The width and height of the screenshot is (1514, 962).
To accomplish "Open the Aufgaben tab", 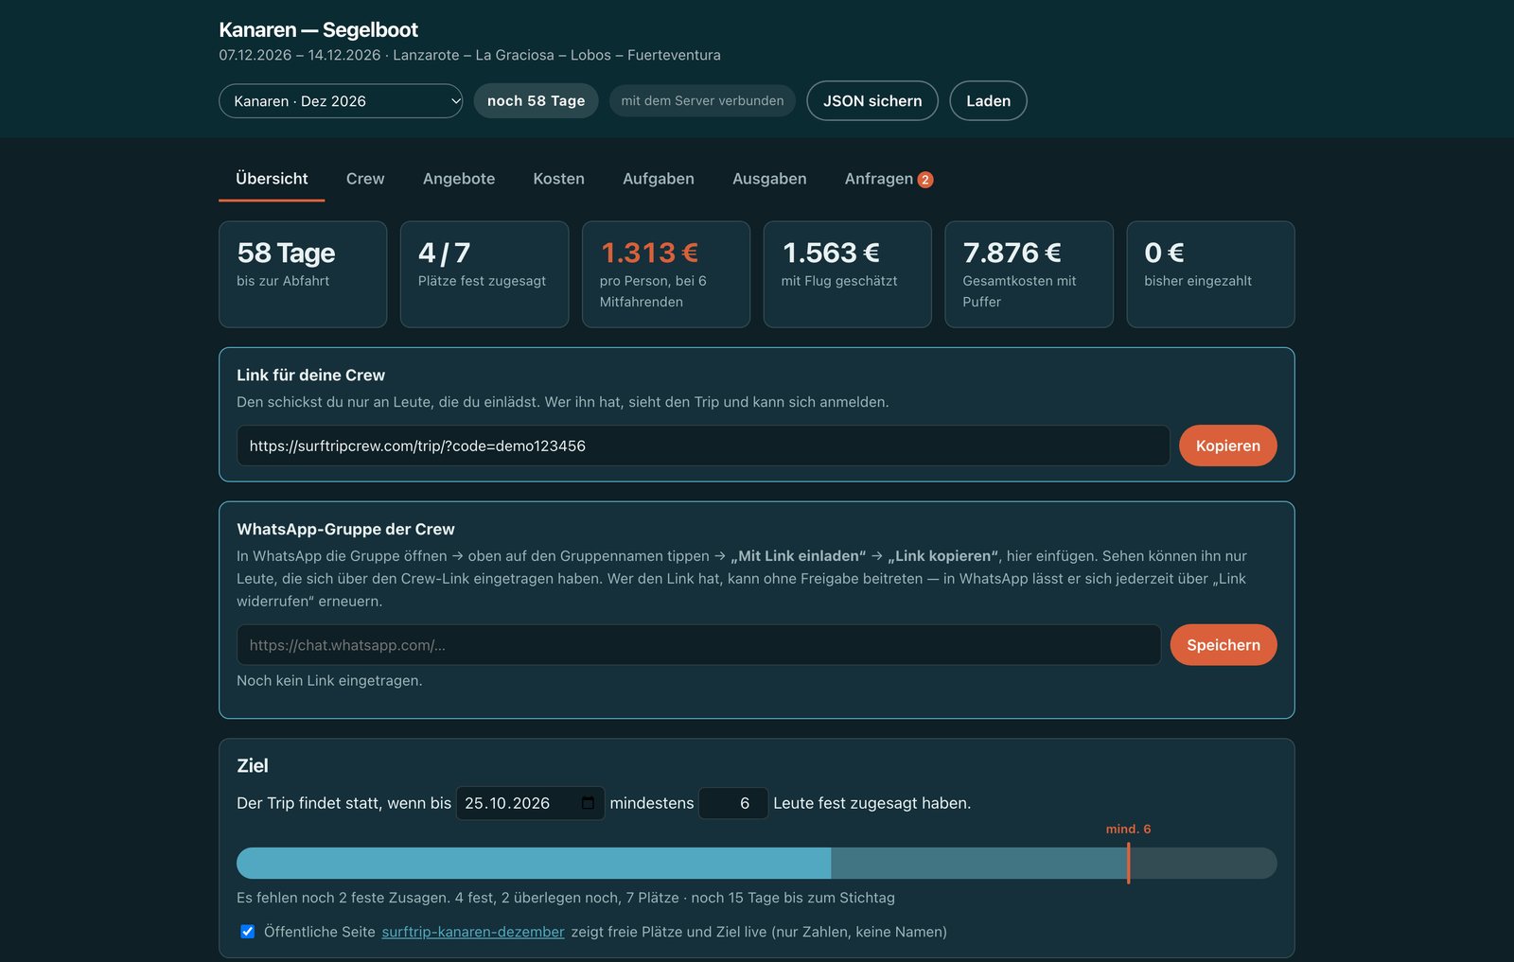I will [x=659, y=179].
